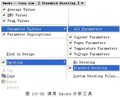Uncheck Peak Values option
Viewport: 120px width, 97px height.
[4, 21]
